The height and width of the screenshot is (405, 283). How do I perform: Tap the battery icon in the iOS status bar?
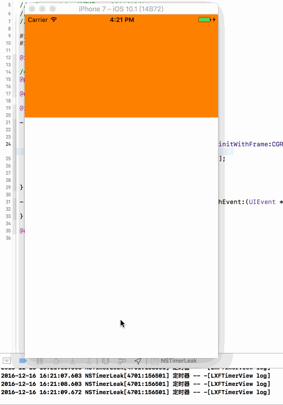pyautogui.click(x=205, y=20)
